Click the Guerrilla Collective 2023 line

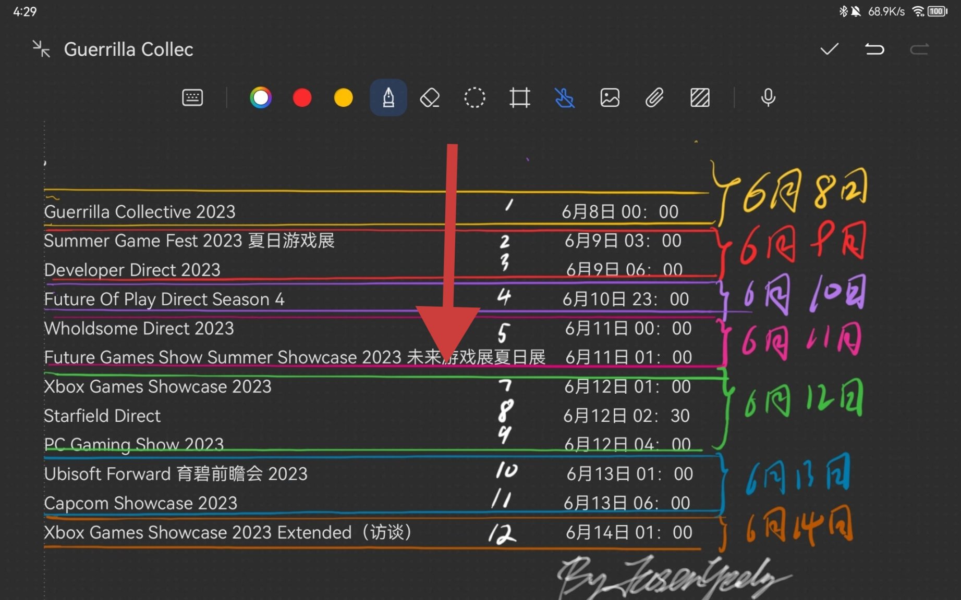point(140,212)
